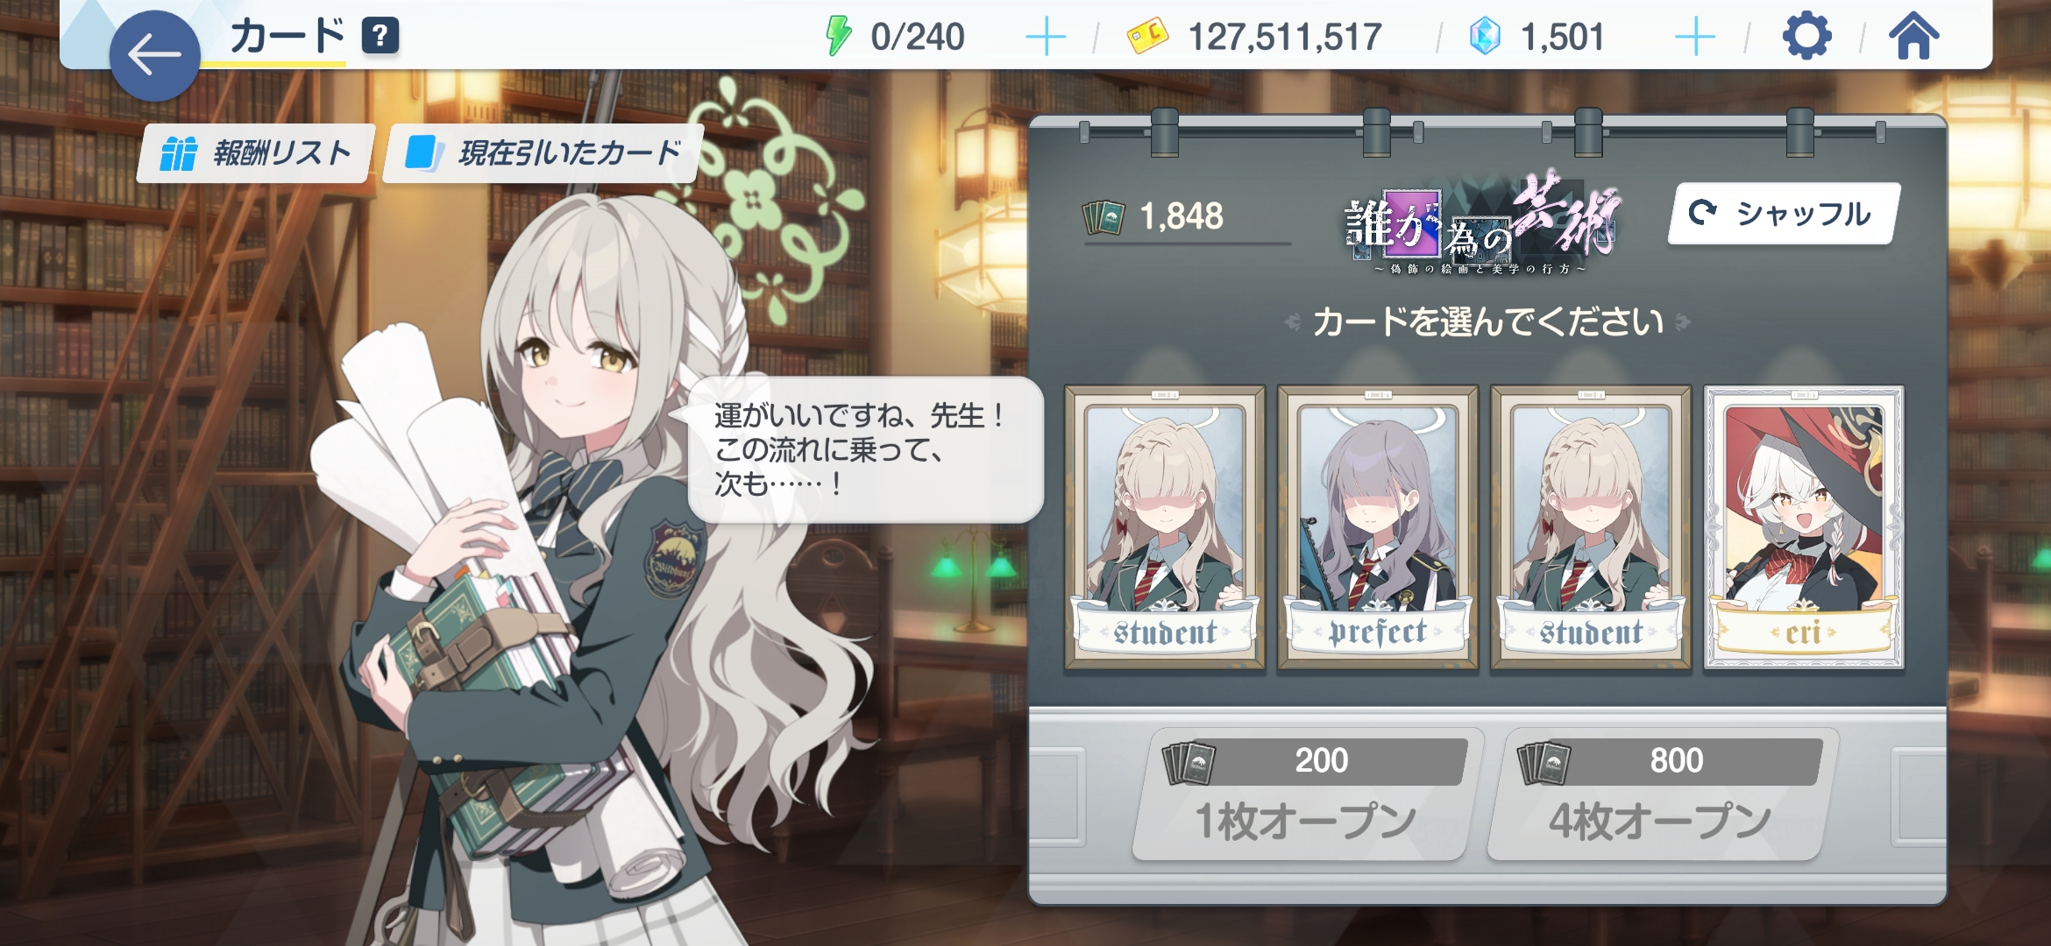Open four cards with 4枚オープン
This screenshot has height=946, width=2051.
1662,794
